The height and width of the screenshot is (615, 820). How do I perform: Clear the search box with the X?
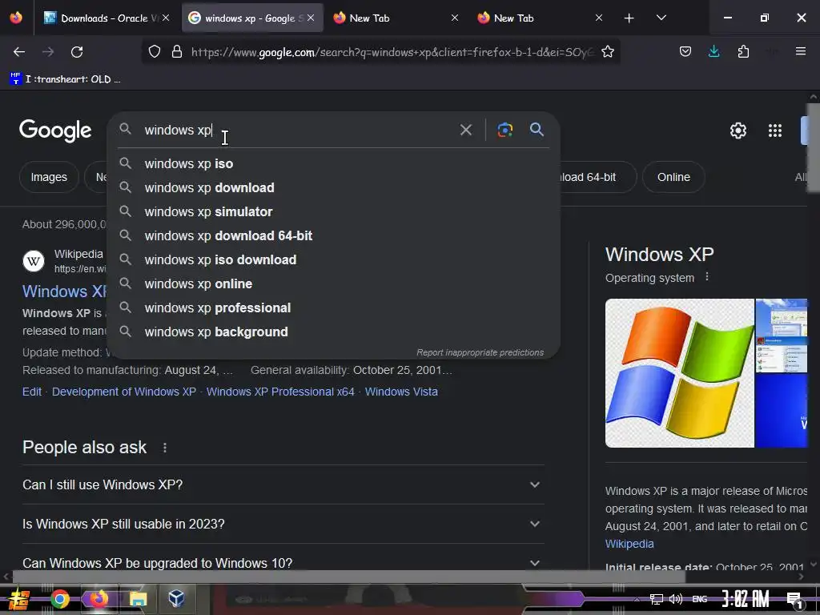pos(465,130)
